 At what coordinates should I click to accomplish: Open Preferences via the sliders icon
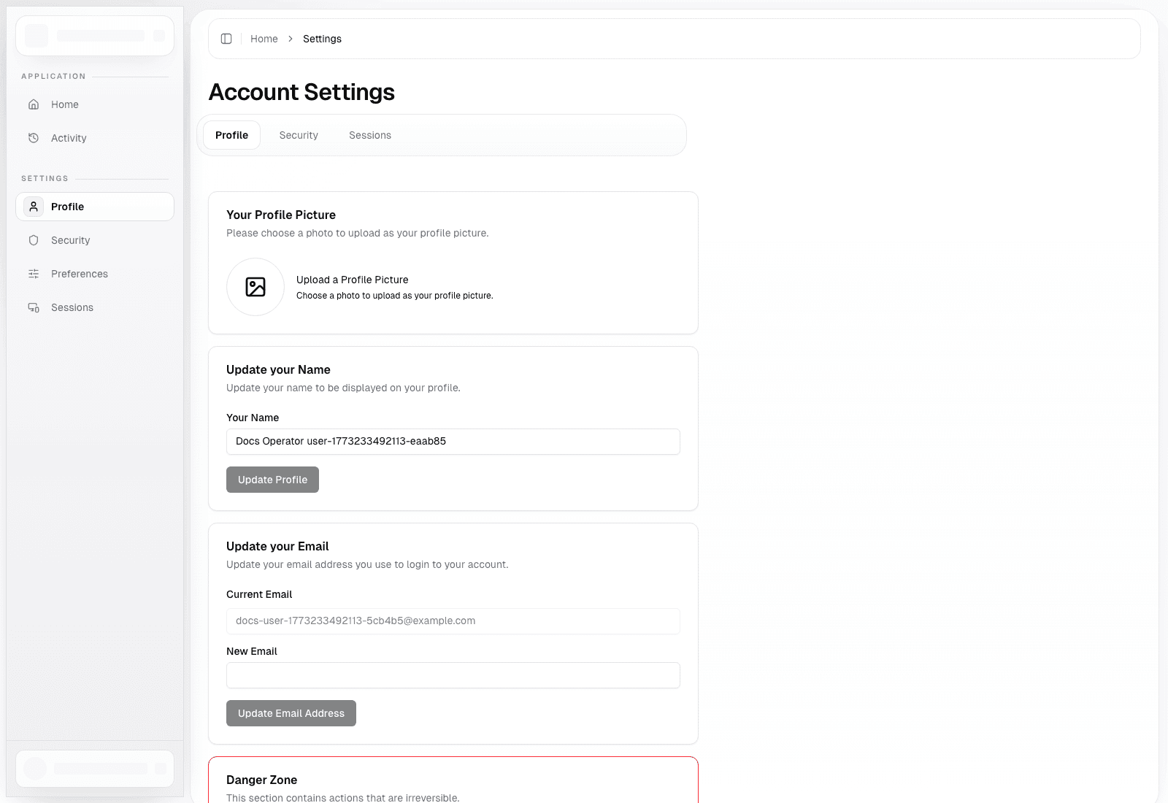(x=34, y=274)
